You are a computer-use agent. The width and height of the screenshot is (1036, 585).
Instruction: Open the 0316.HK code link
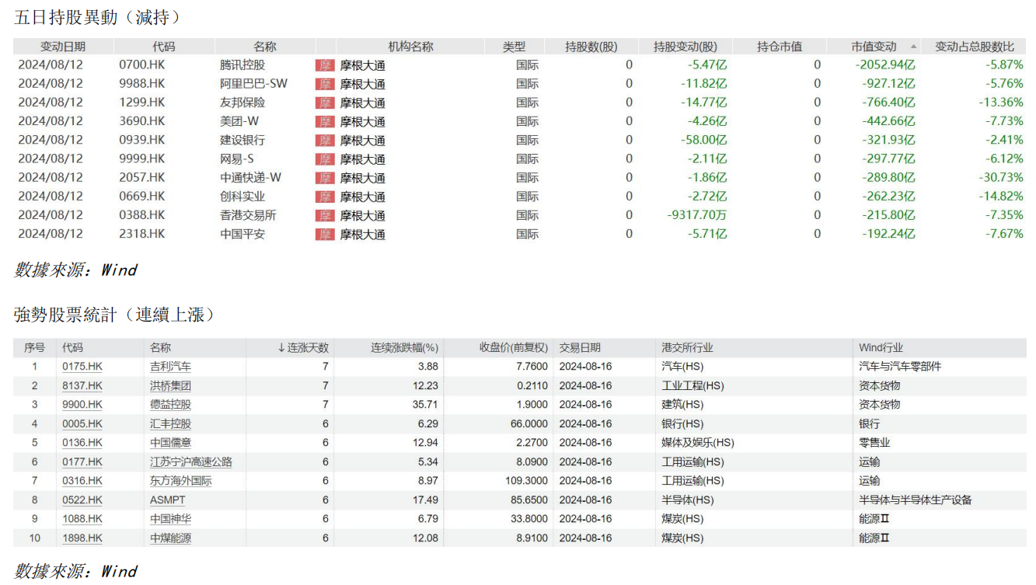(82, 481)
